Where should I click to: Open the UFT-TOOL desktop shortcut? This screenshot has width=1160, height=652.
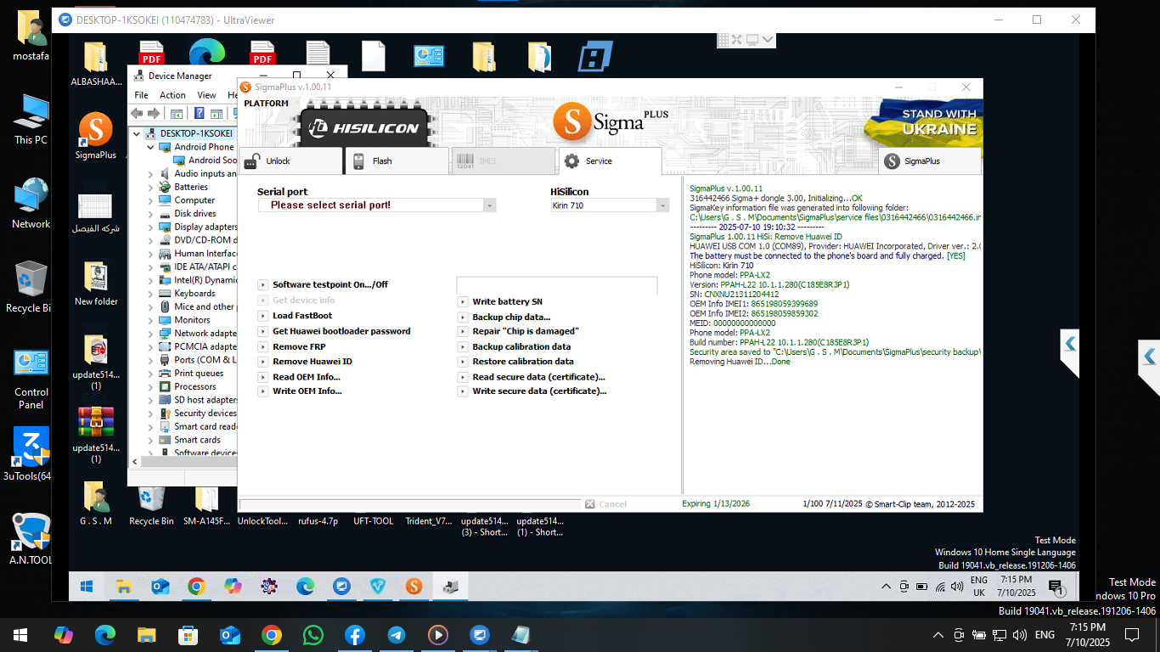click(374, 520)
